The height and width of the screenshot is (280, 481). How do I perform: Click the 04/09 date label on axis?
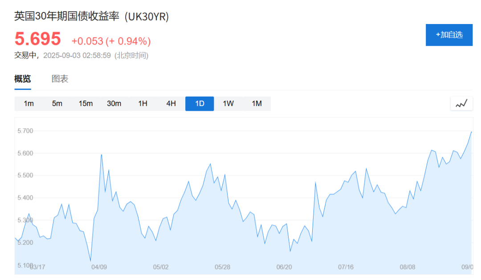[x=99, y=267]
